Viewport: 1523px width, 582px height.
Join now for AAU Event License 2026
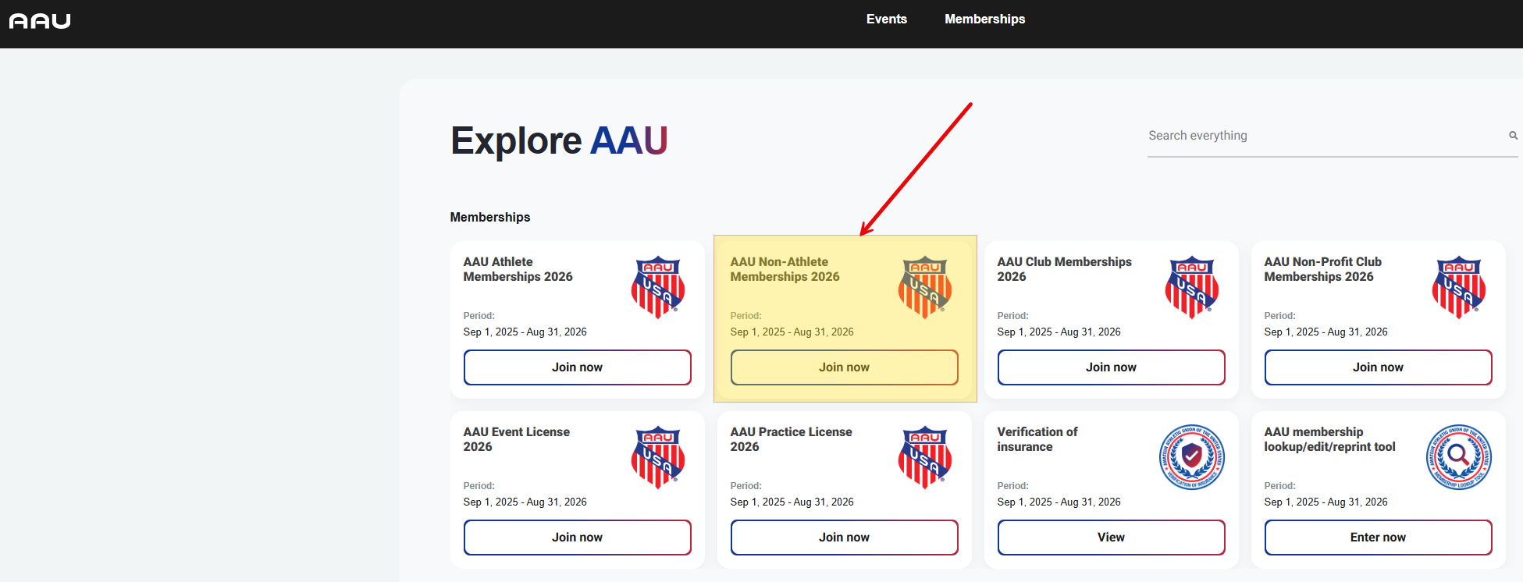pyautogui.click(x=578, y=538)
